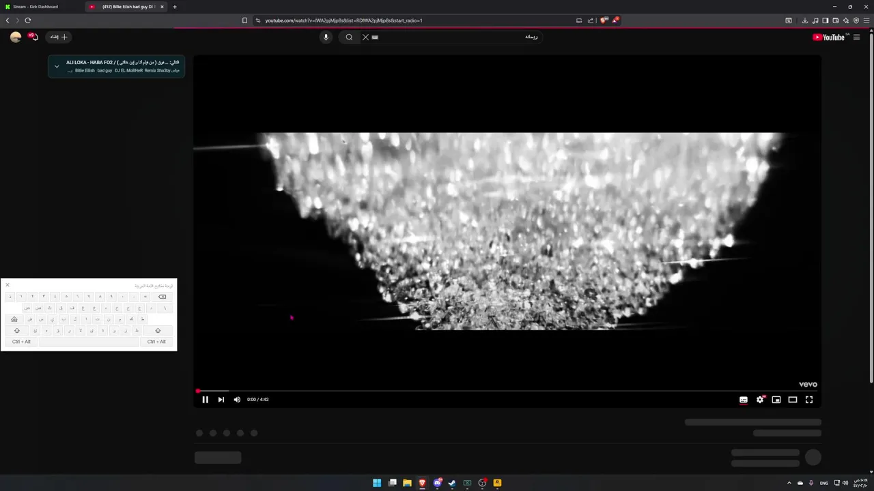The image size is (874, 491).
Task: Bookmark this page icon
Action: click(244, 20)
